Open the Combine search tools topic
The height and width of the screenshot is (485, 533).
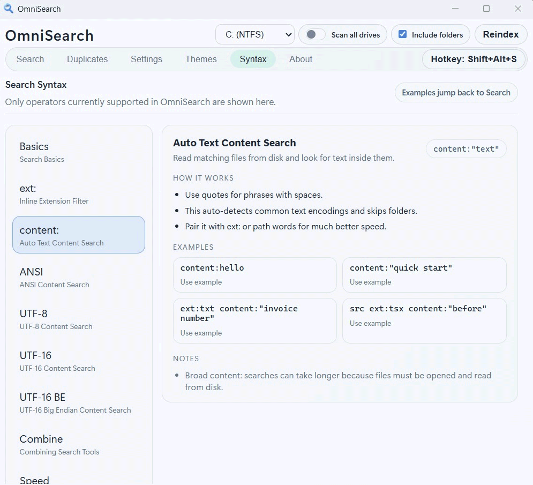[78, 444]
